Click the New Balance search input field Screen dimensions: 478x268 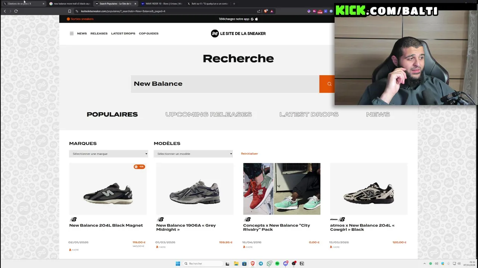point(225,84)
